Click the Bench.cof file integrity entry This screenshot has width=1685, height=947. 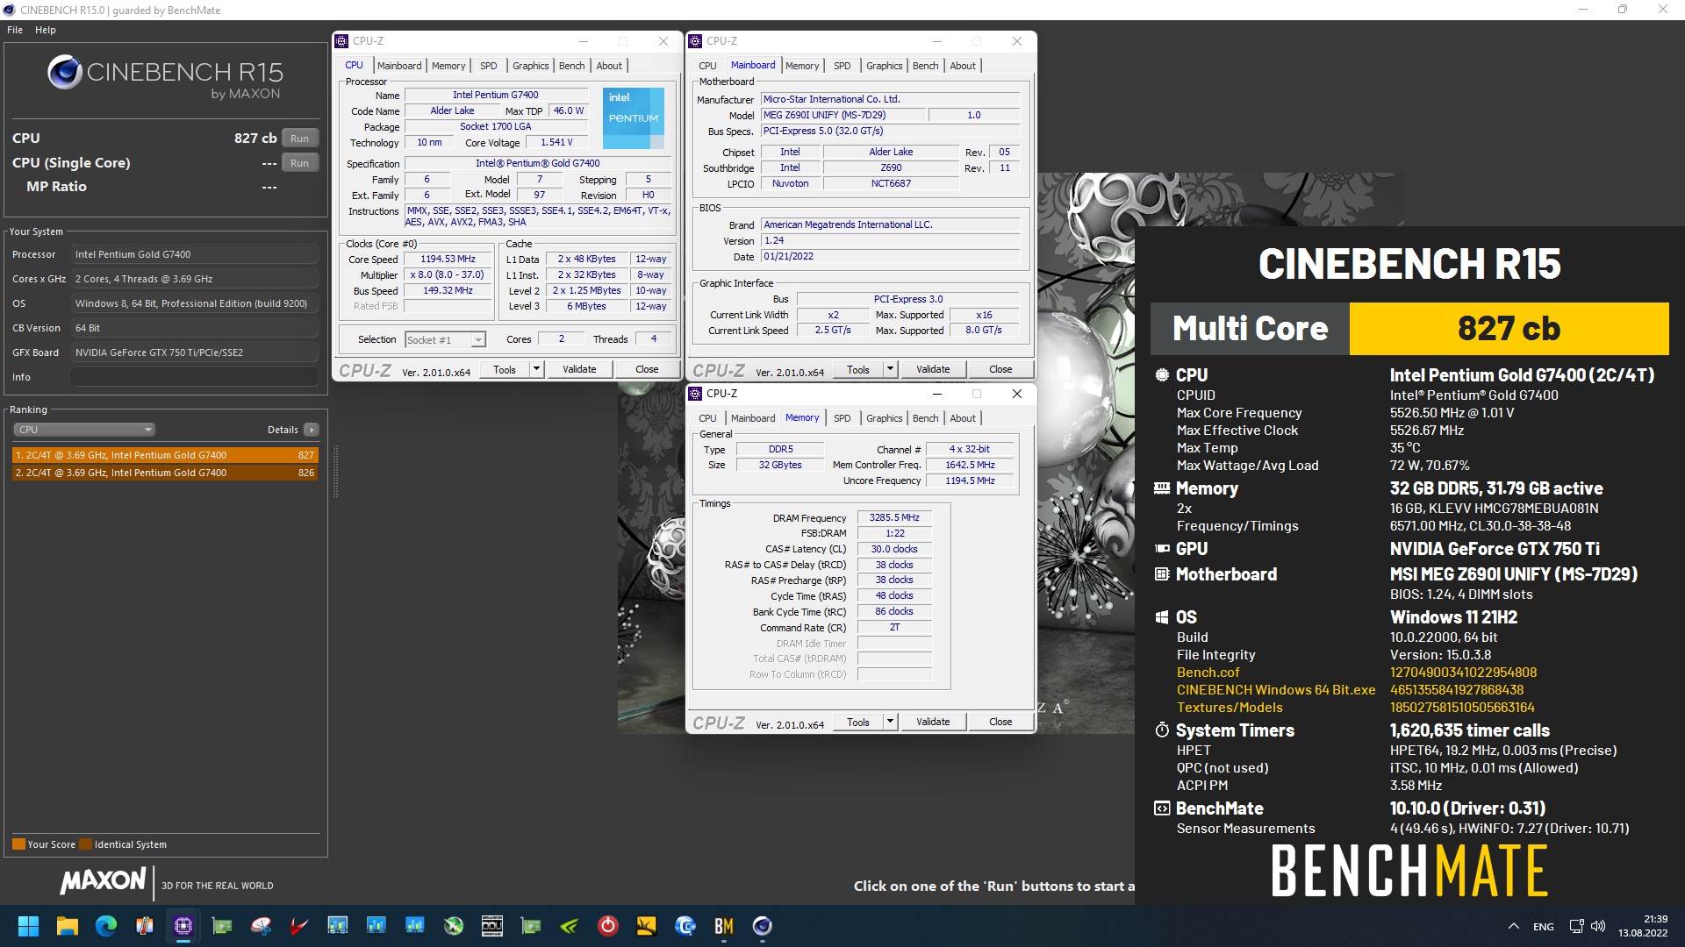click(1208, 673)
